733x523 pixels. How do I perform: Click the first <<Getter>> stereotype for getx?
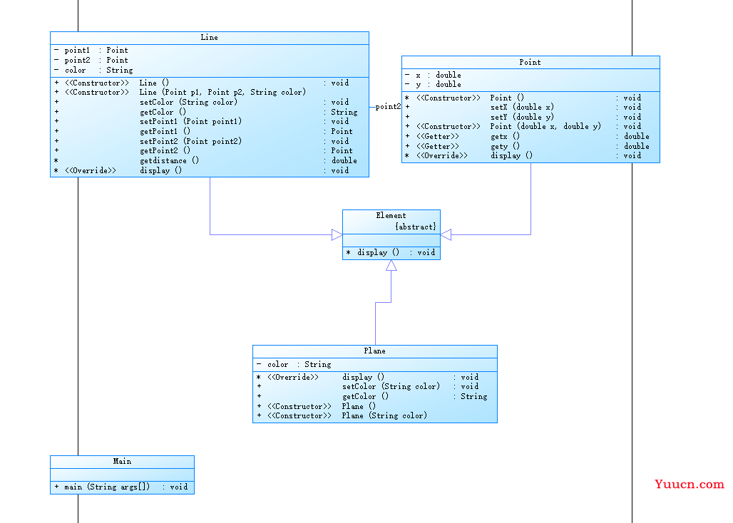coord(438,136)
